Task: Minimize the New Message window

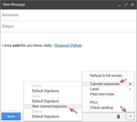Action: click(x=120, y=5)
